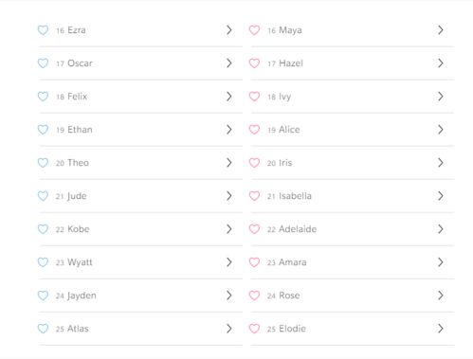View the Amara name page

293,262
